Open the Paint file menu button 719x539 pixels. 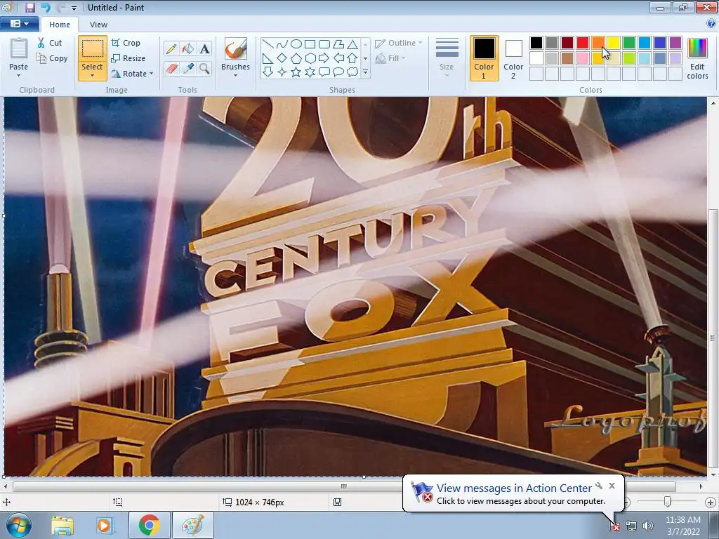point(19,23)
